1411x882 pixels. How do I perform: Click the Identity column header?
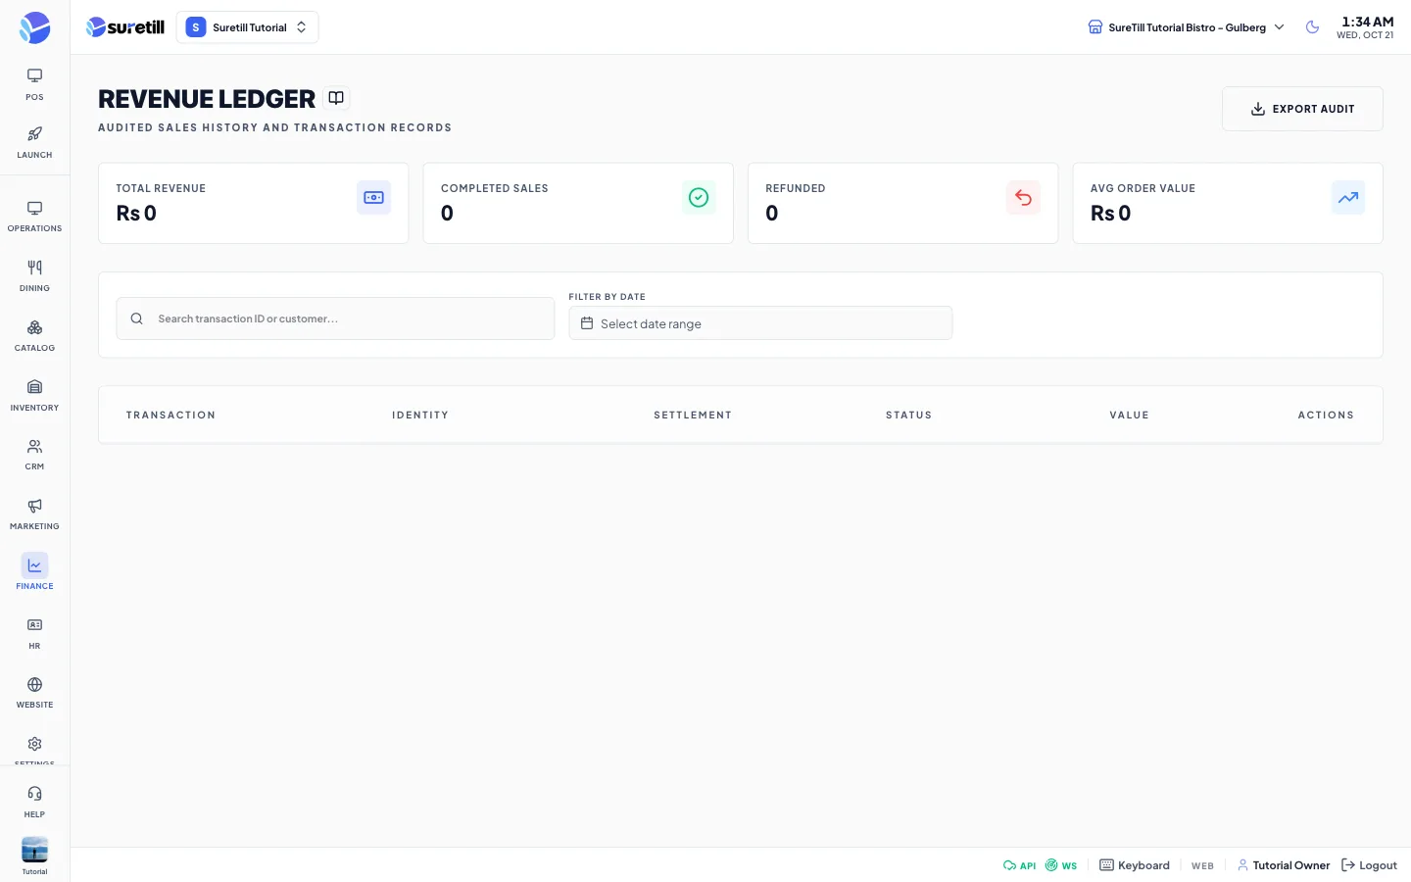point(420,416)
